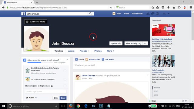Click the Update Info button
The height and width of the screenshot is (109, 194).
[116, 43]
